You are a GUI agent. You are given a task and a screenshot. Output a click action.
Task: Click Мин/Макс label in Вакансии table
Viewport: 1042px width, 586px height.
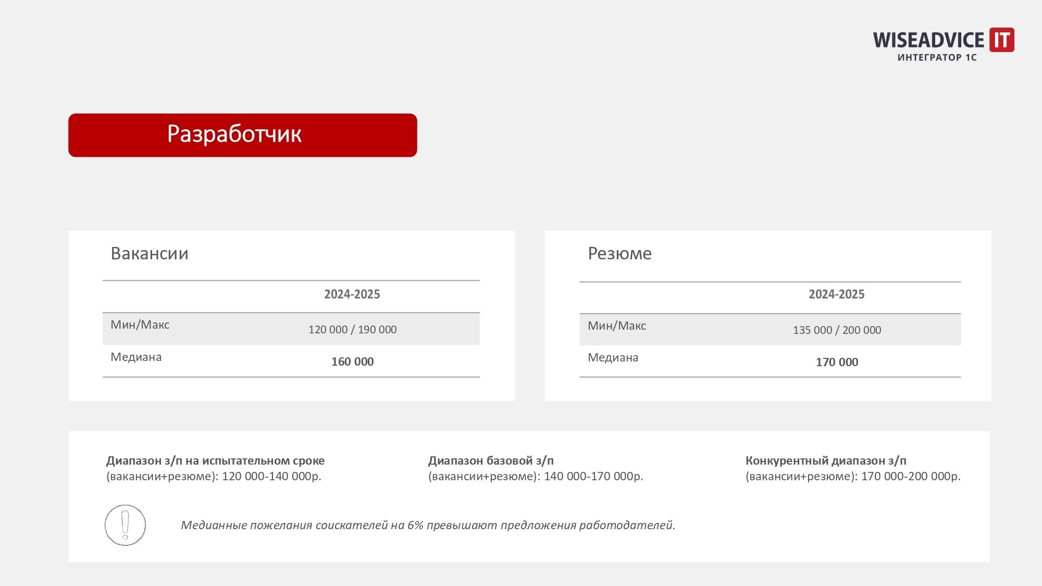[x=140, y=325]
